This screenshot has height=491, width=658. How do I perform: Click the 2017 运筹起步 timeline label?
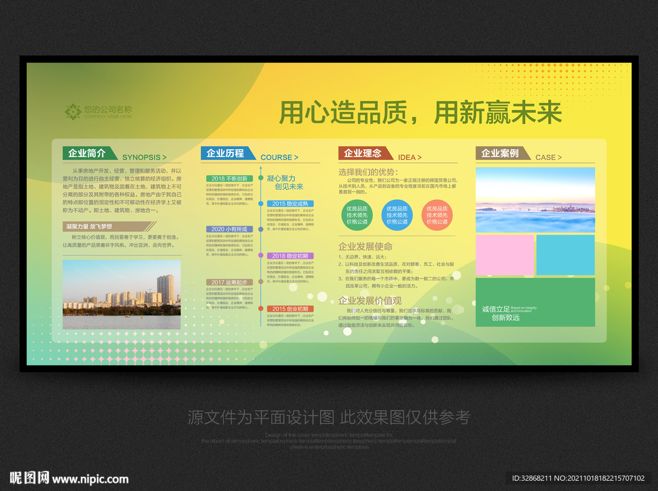229,282
